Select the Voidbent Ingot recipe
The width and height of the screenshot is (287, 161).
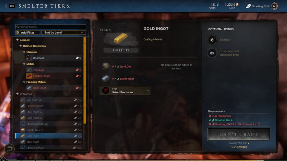point(54,76)
